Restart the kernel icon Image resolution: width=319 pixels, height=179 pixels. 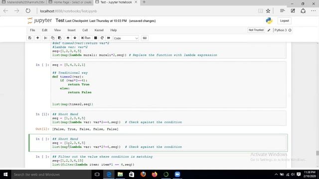[102, 38]
